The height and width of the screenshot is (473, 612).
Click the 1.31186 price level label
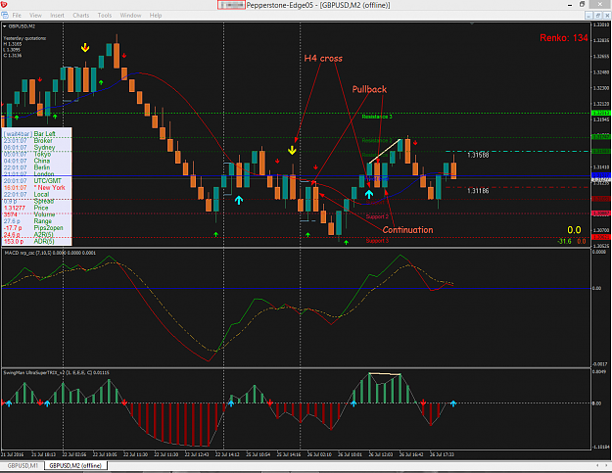tap(478, 191)
